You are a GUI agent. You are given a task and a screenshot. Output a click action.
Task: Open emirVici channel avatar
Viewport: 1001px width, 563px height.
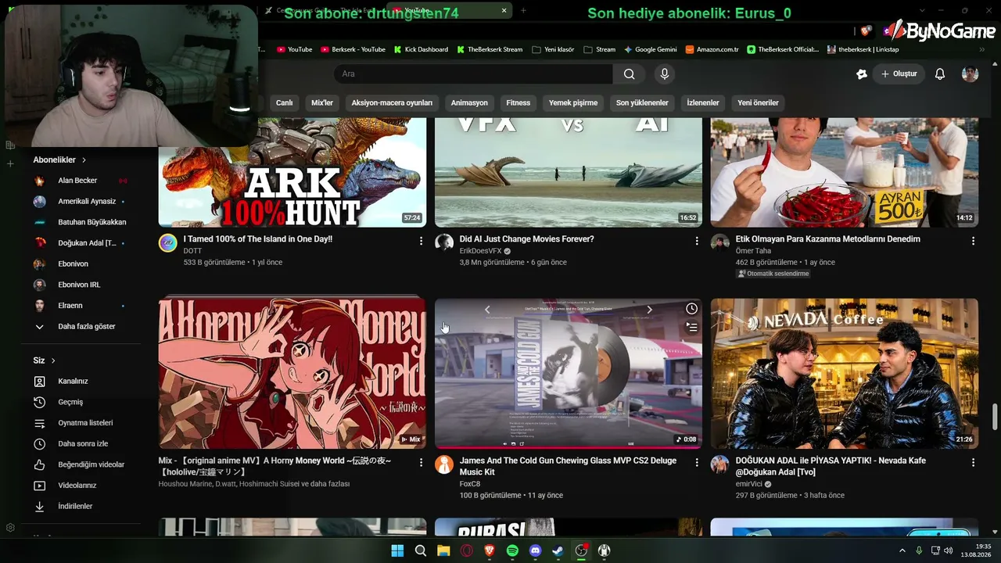click(x=720, y=464)
